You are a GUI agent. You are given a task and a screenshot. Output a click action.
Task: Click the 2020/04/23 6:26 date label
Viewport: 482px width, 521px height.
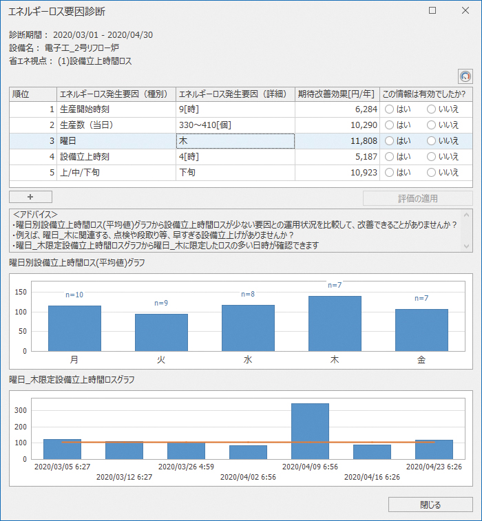pyautogui.click(x=434, y=467)
